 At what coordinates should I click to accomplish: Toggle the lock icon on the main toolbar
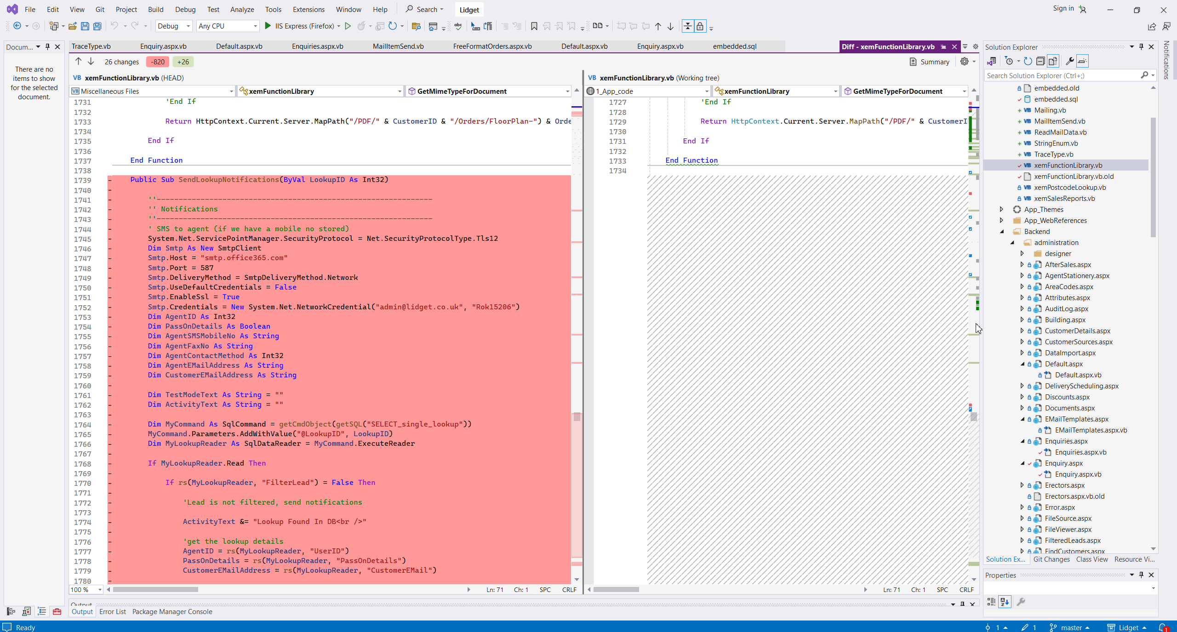pyautogui.click(x=700, y=26)
